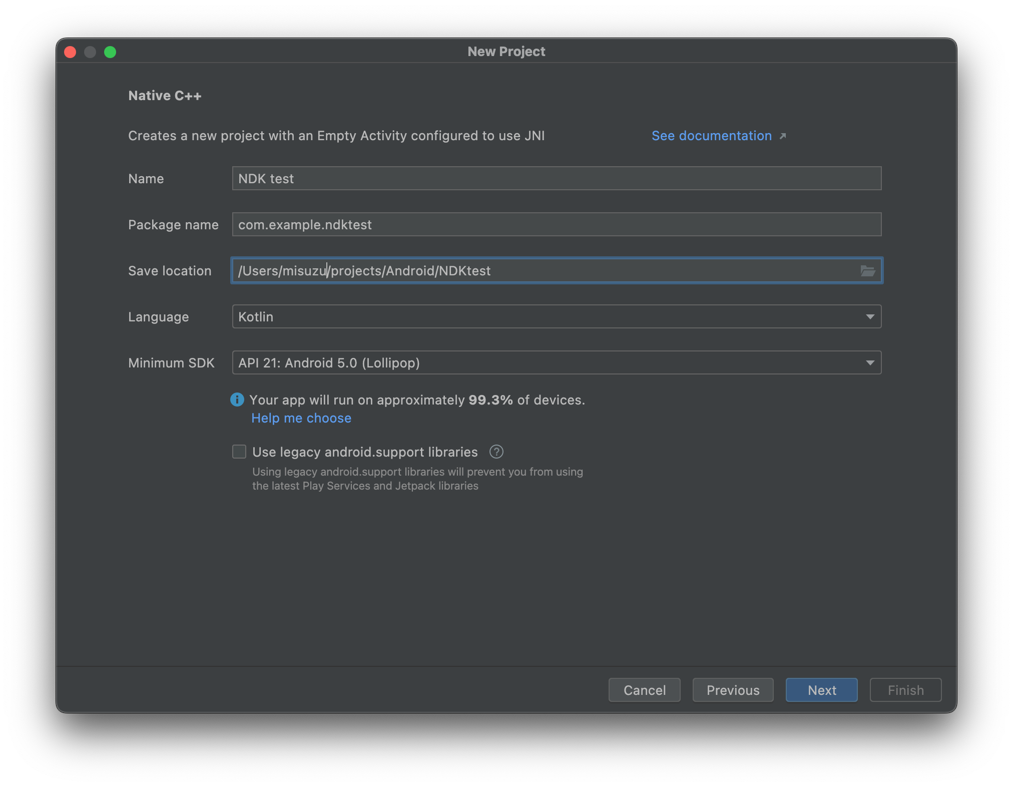The image size is (1013, 787).
Task: Click the Package name text field
Action: point(556,225)
